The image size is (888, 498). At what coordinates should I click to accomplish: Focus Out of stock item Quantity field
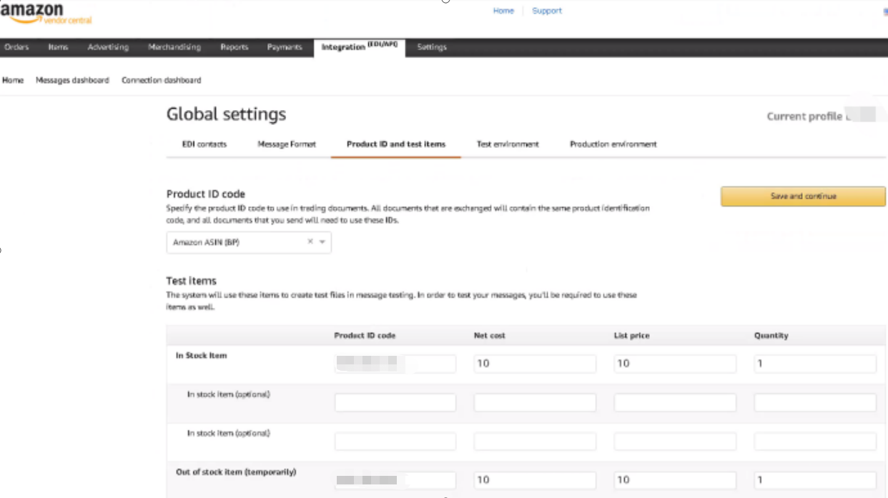coord(815,480)
